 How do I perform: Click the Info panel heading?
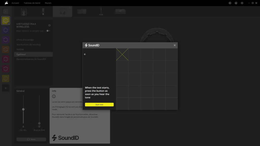(x=54, y=91)
